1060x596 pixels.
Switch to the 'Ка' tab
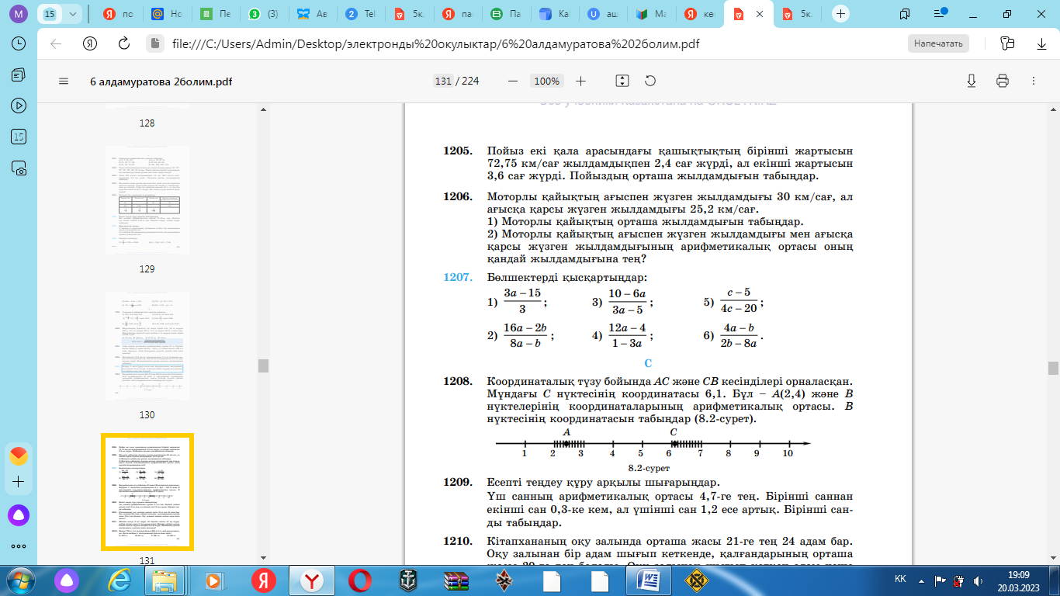[x=556, y=13]
